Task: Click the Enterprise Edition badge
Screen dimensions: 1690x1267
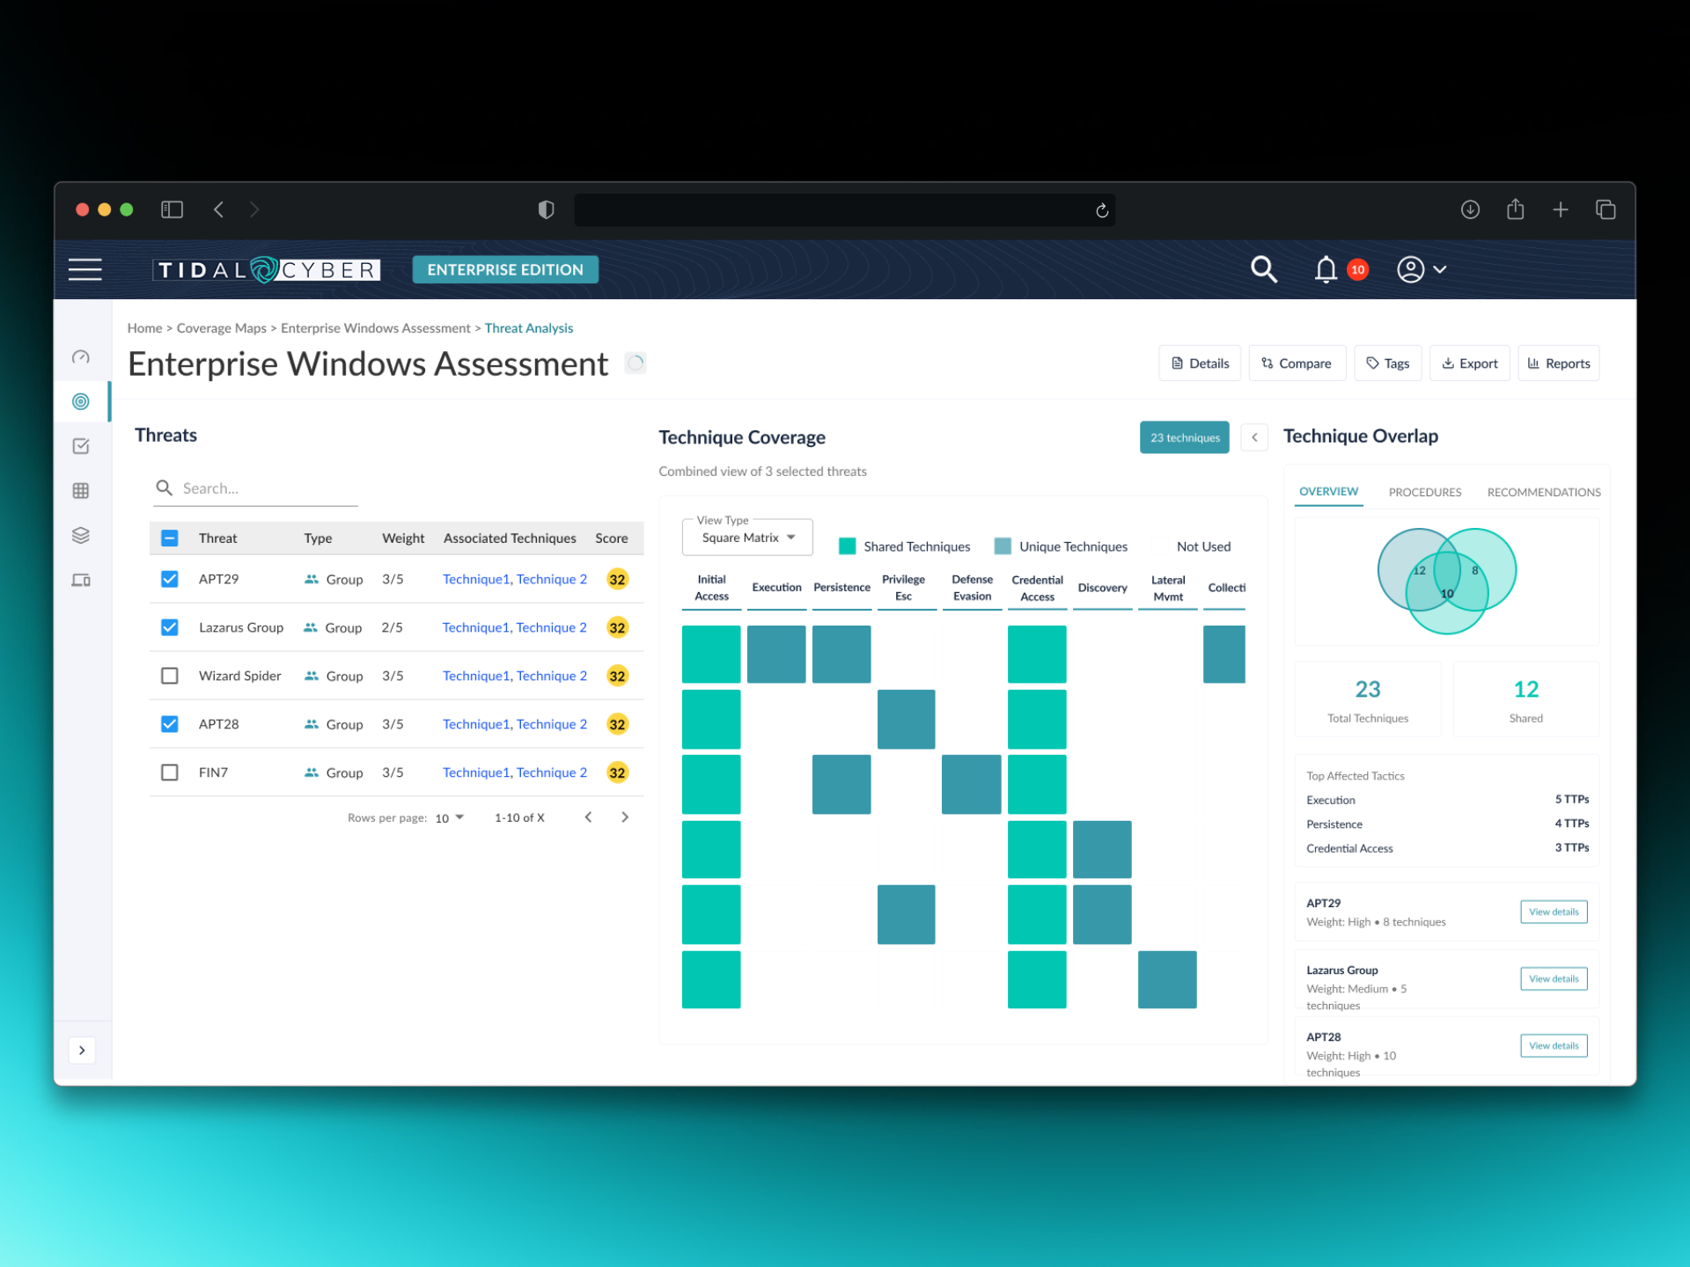Action: click(505, 269)
